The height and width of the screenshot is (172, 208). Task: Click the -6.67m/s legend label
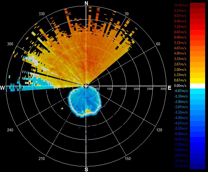pos(181,139)
